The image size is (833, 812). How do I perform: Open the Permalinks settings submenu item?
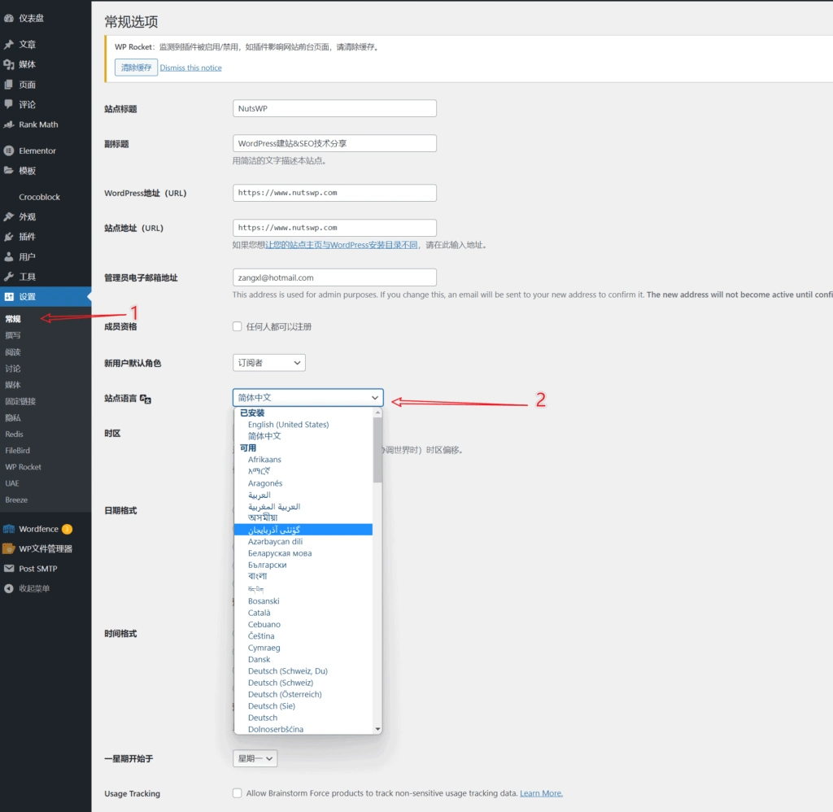pos(20,401)
